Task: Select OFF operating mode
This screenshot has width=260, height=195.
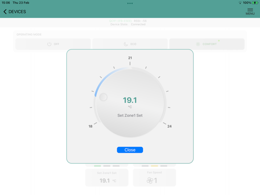Action: (x=53, y=44)
